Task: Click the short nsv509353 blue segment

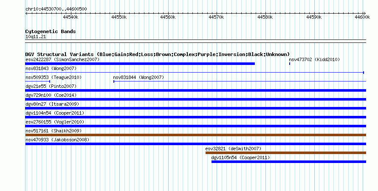Action: [38, 81]
